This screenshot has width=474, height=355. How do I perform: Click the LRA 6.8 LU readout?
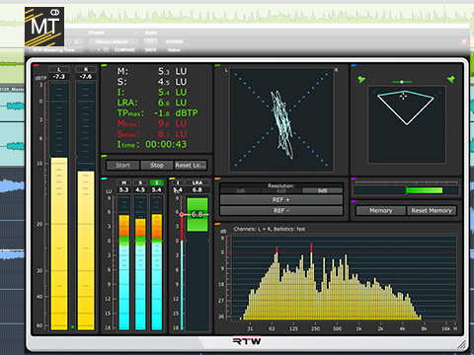coord(152,103)
